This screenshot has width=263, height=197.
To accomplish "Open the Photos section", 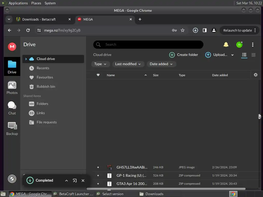I will [12, 88].
